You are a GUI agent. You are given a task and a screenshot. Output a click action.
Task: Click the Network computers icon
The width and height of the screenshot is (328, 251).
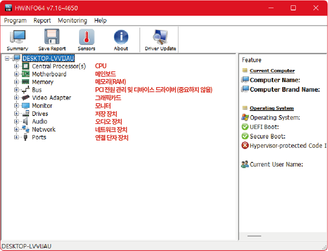[26, 129]
